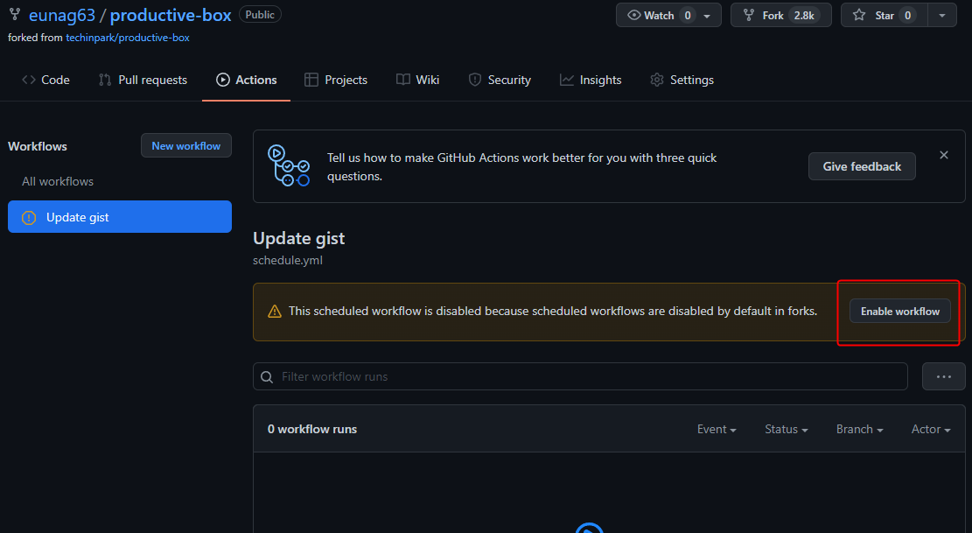972x533 pixels.
Task: Click the Security shield icon
Action: click(475, 80)
